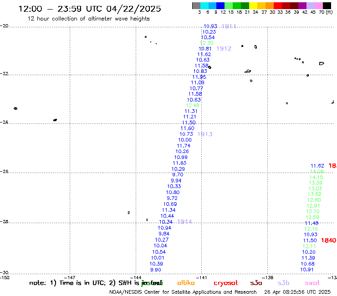Pick the light green 15 ft legend swatch
The height and width of the screenshot is (296, 337).
tap(229, 5)
